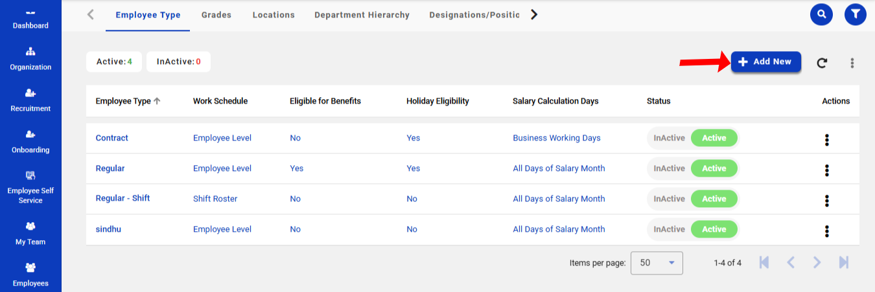Set Contract row status to InActive
Image resolution: width=875 pixels, height=292 pixels.
[669, 138]
